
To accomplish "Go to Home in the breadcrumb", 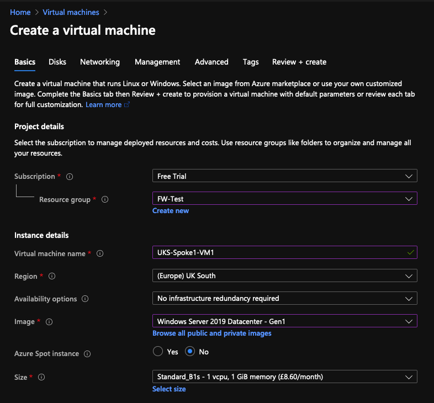I will coord(20,12).
